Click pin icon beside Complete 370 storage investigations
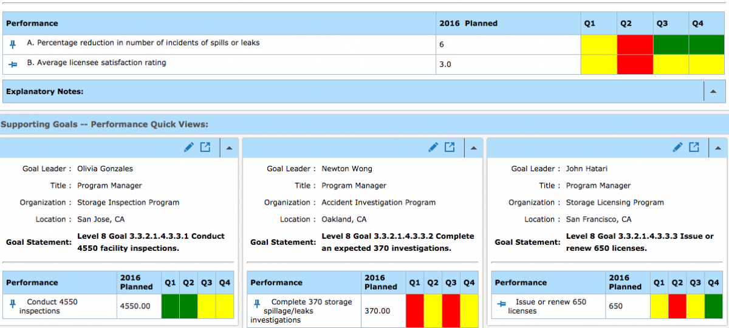729x328 pixels. coord(257,302)
